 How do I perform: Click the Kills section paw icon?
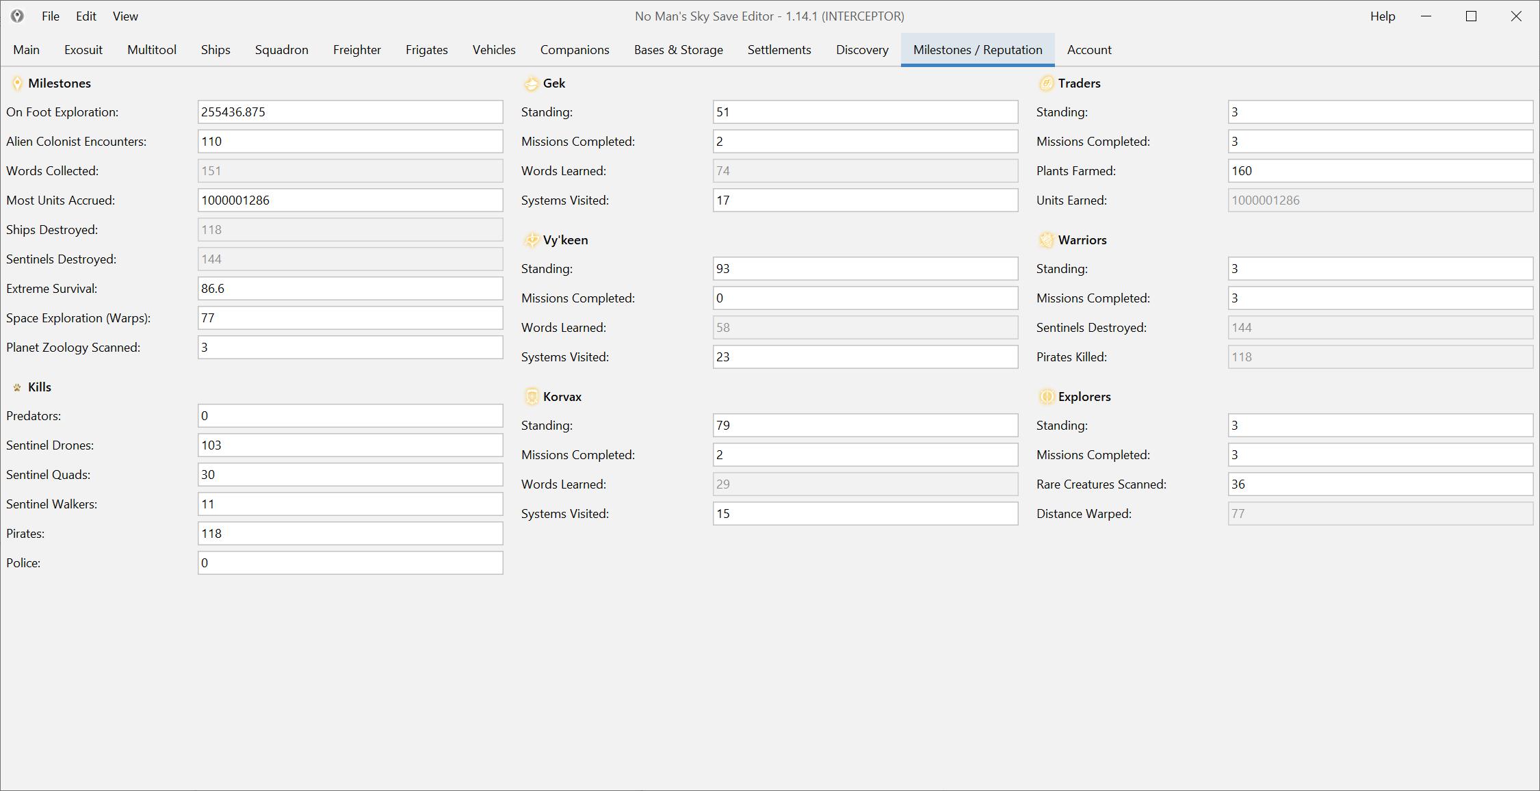tap(17, 387)
